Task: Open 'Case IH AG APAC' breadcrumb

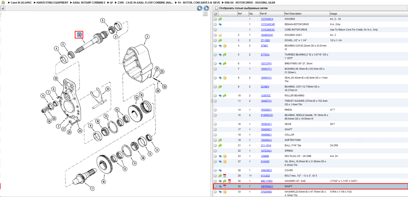Action: [21, 2]
